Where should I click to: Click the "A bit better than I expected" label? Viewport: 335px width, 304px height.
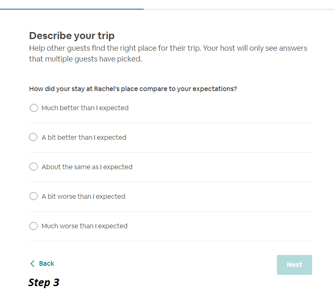tap(84, 137)
